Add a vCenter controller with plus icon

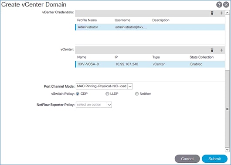pos(221,50)
